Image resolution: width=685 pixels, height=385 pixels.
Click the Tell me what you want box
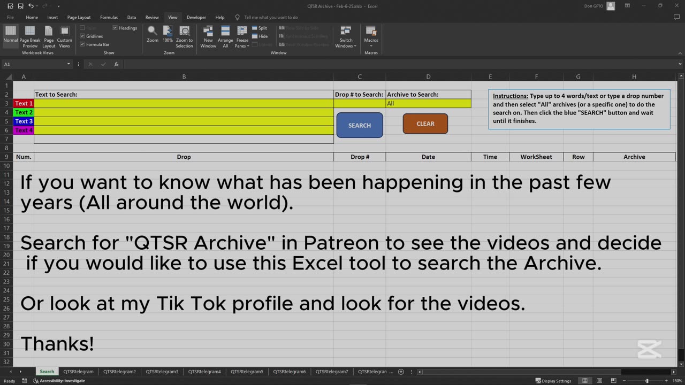point(271,17)
